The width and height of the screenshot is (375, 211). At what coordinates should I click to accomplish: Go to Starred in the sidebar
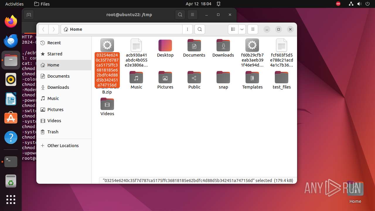(64, 54)
